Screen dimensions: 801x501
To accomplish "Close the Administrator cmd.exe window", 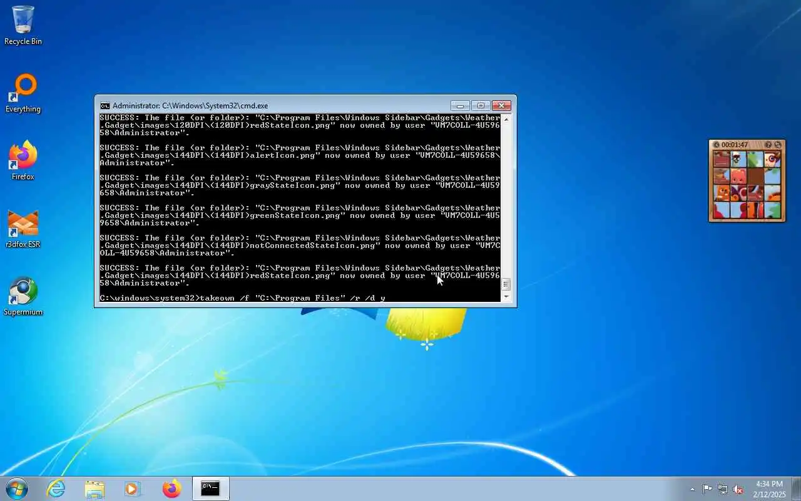I will (501, 105).
